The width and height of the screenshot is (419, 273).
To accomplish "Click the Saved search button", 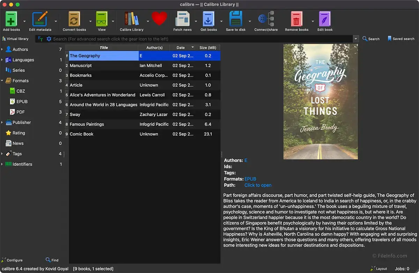I will coord(400,39).
